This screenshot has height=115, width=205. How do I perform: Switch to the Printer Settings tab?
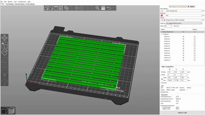point(30,4)
